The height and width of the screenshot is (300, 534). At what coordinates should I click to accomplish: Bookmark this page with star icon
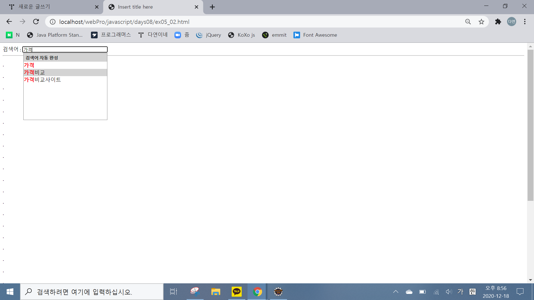pyautogui.click(x=481, y=22)
